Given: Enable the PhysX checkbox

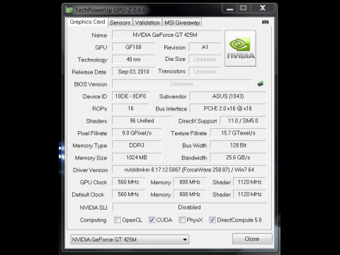Looking at the screenshot, I should [x=182, y=220].
